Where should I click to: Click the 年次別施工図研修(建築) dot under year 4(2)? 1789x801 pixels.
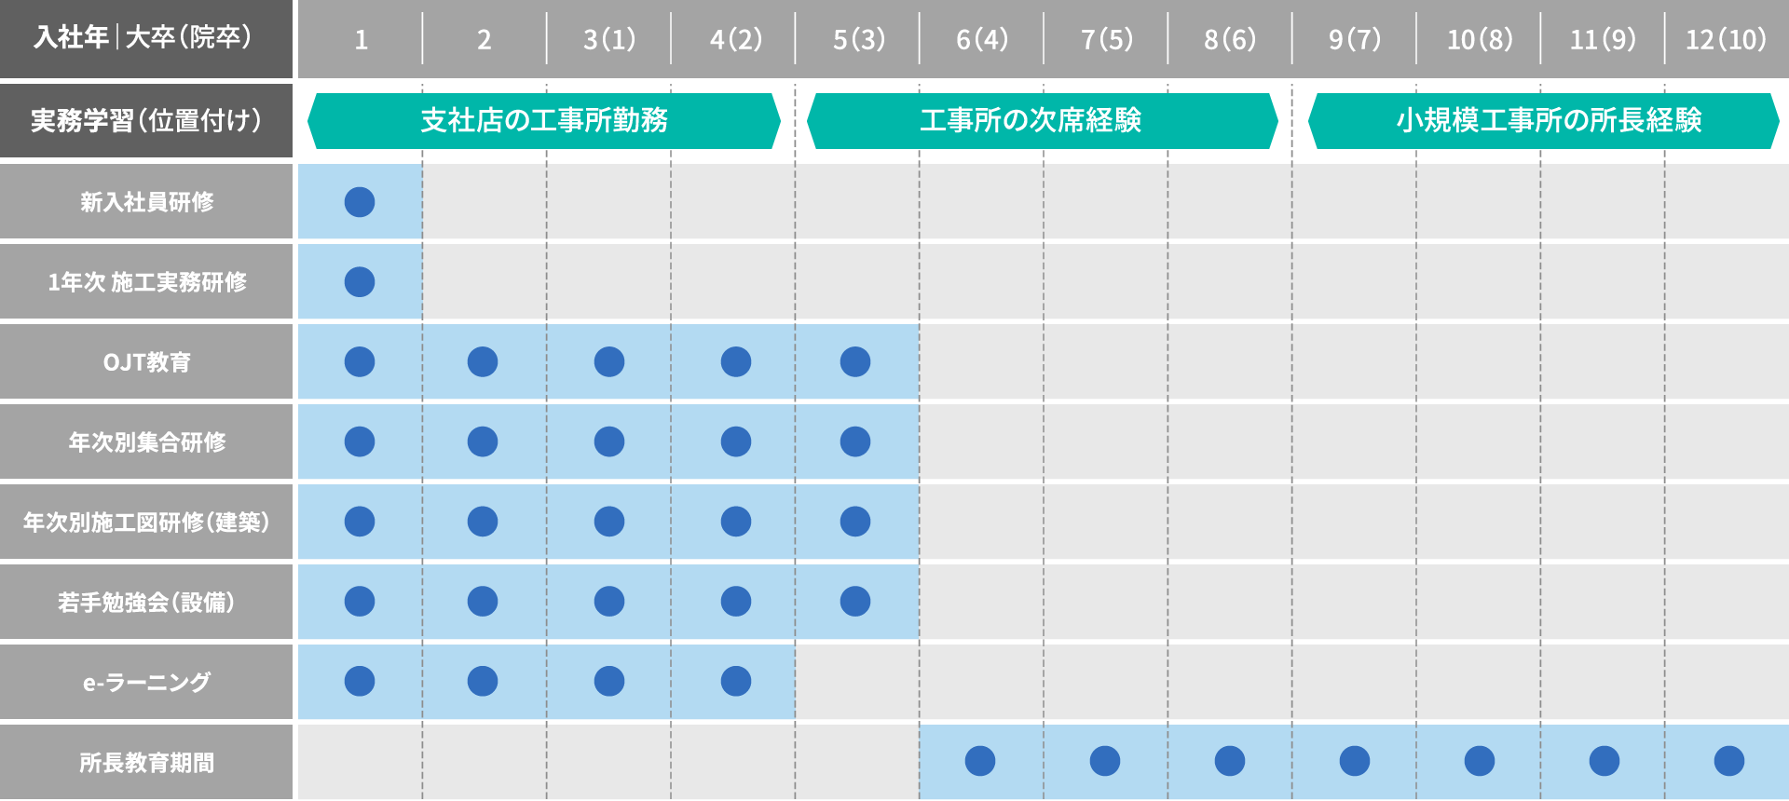736,522
